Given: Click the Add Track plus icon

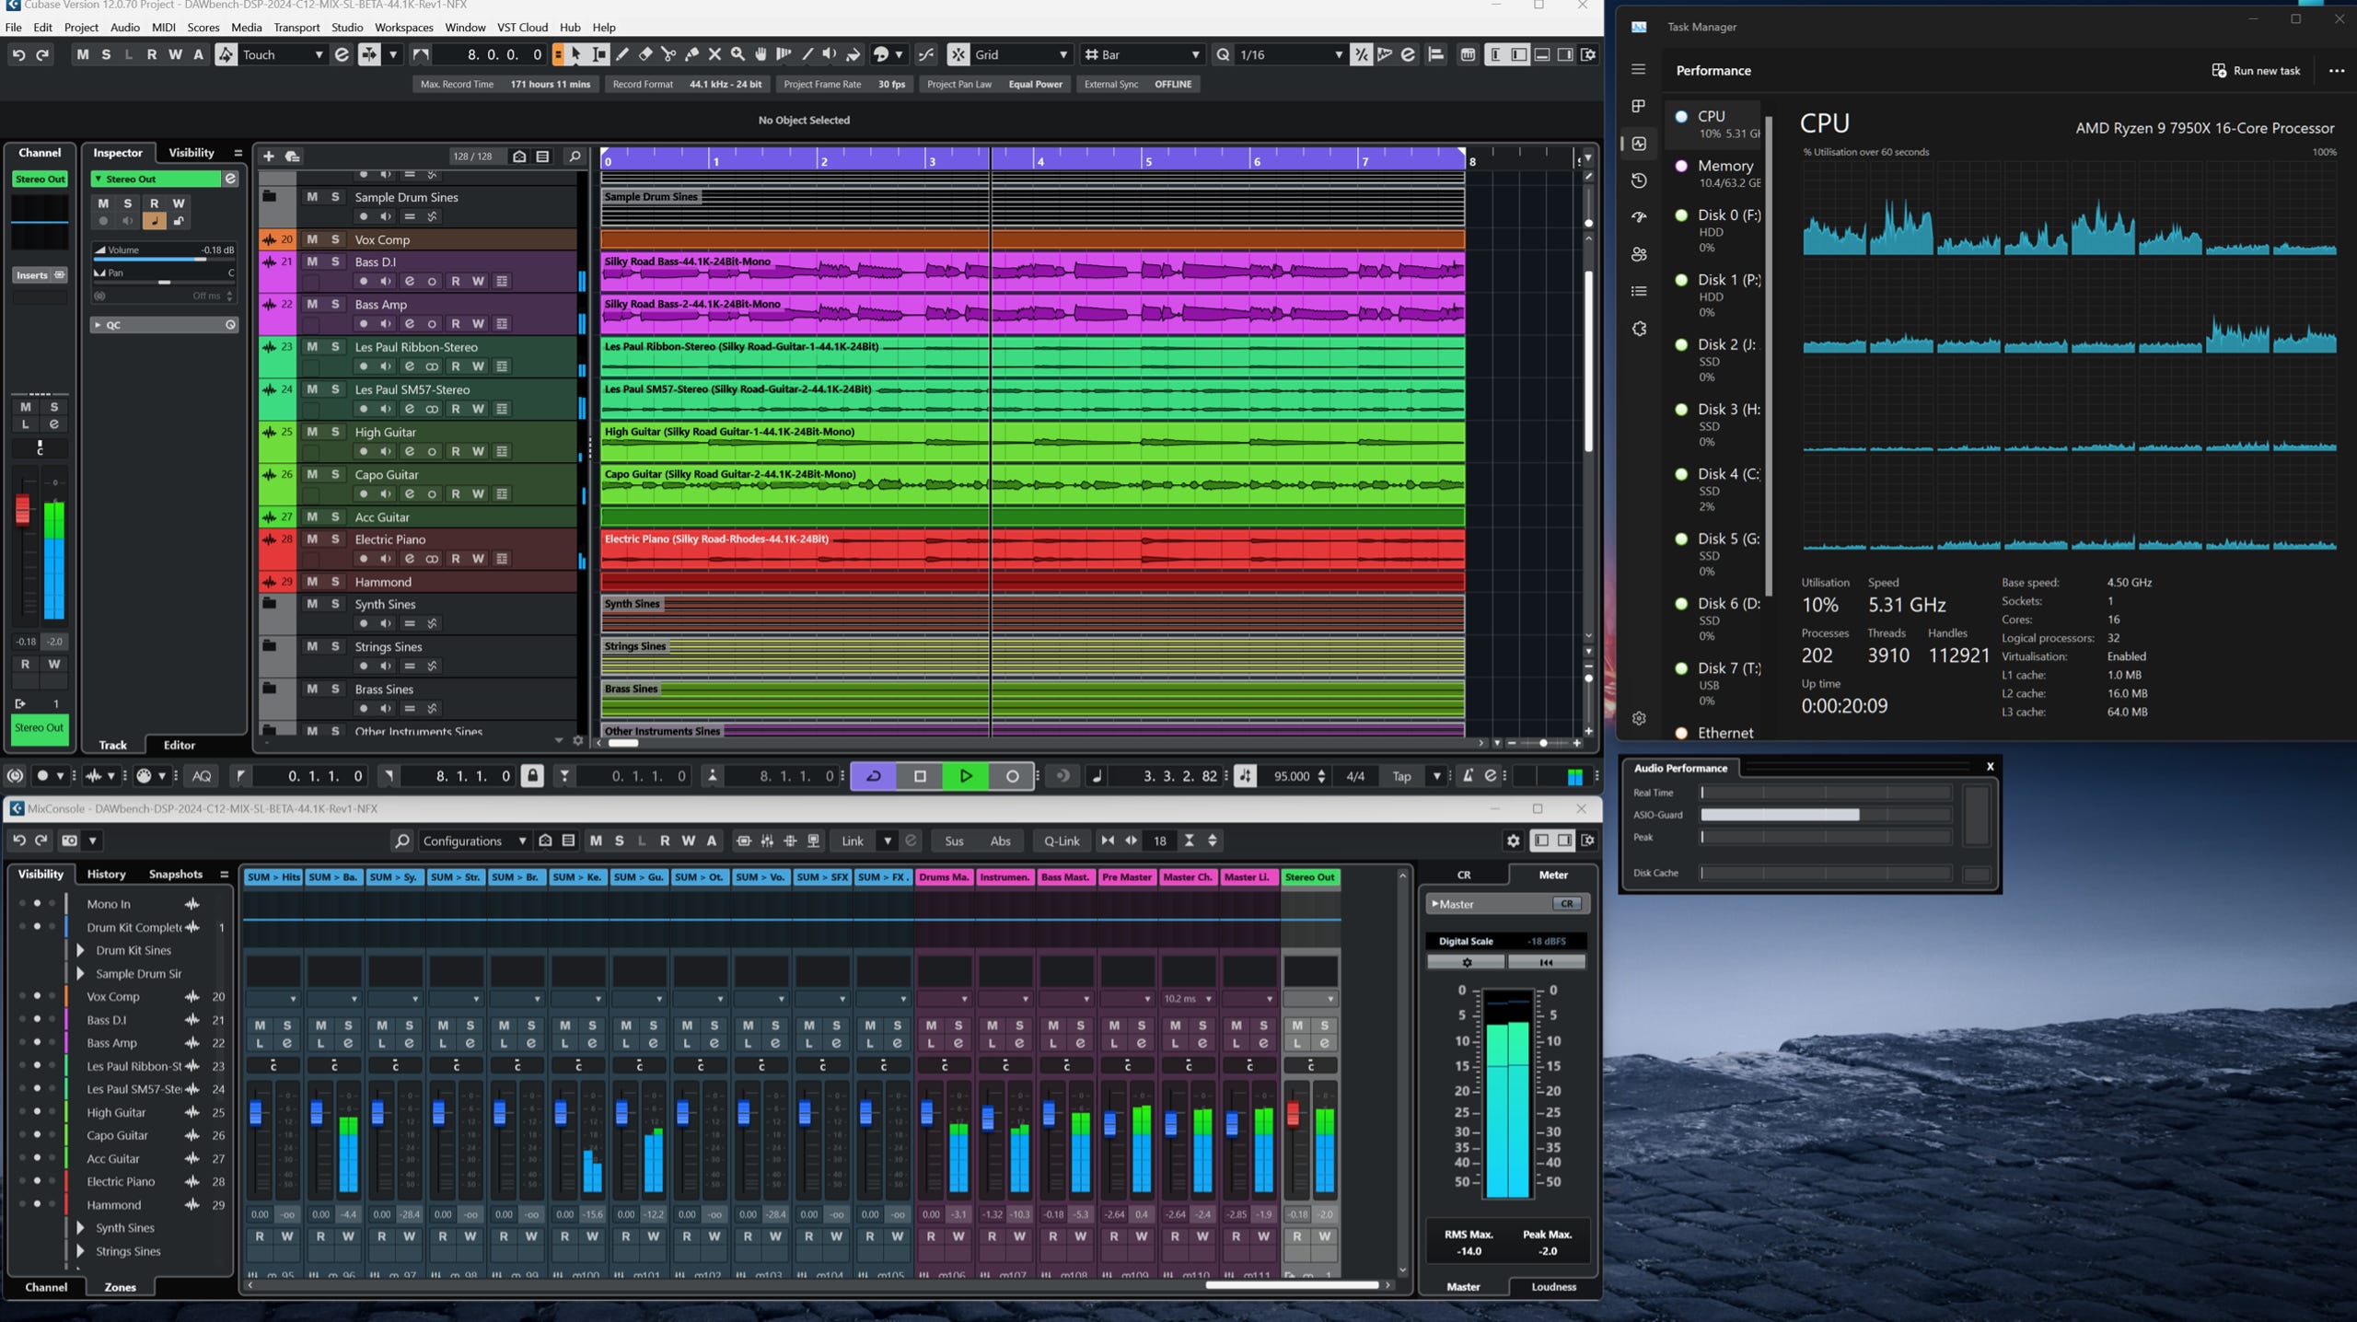Looking at the screenshot, I should click(268, 157).
